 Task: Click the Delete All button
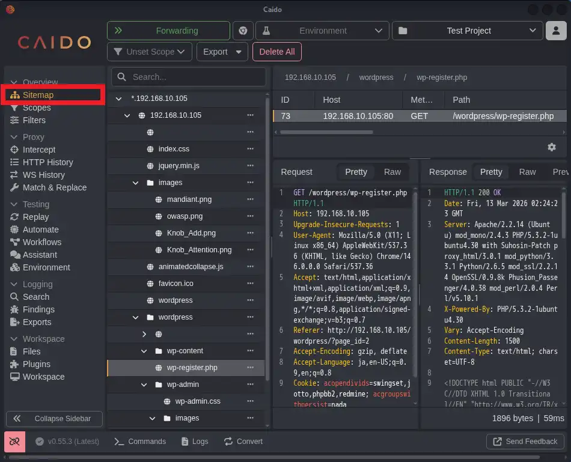[x=276, y=52]
